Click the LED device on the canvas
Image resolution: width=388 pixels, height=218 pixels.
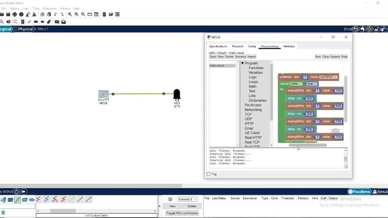pyautogui.click(x=177, y=94)
